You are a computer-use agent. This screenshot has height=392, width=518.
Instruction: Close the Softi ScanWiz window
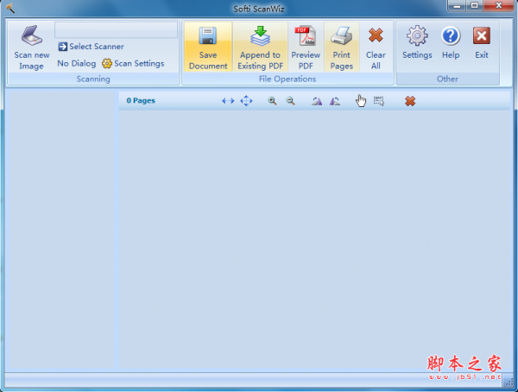[x=499, y=6]
